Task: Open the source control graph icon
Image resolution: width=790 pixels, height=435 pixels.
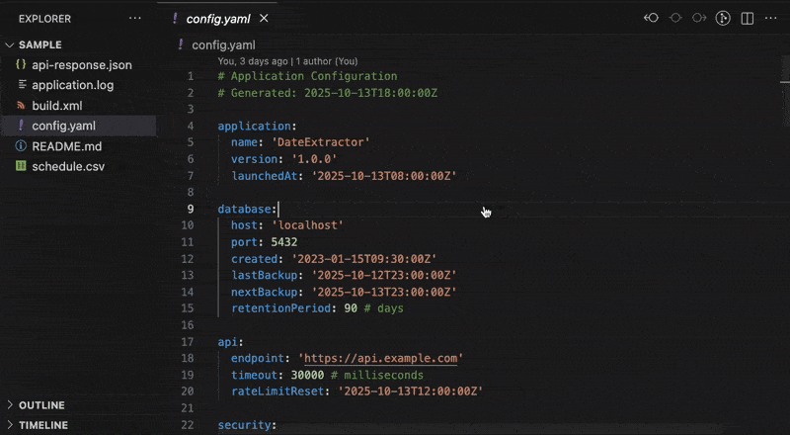Action: tap(723, 18)
